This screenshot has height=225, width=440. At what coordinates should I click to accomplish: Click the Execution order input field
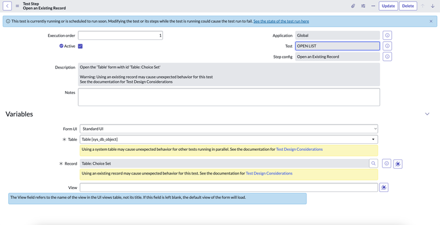120,35
